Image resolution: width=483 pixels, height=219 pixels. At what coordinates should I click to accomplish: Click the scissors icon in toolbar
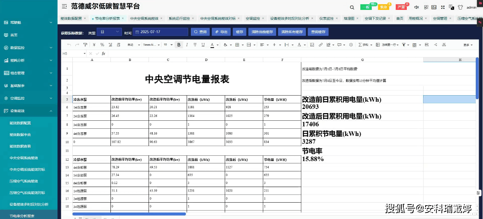point(444,45)
